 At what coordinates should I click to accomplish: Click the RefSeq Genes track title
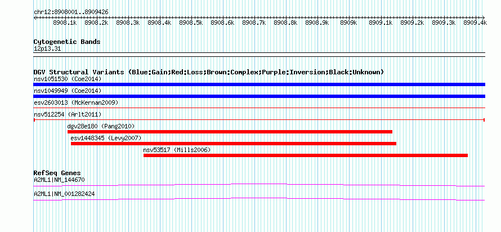pyautogui.click(x=57, y=173)
